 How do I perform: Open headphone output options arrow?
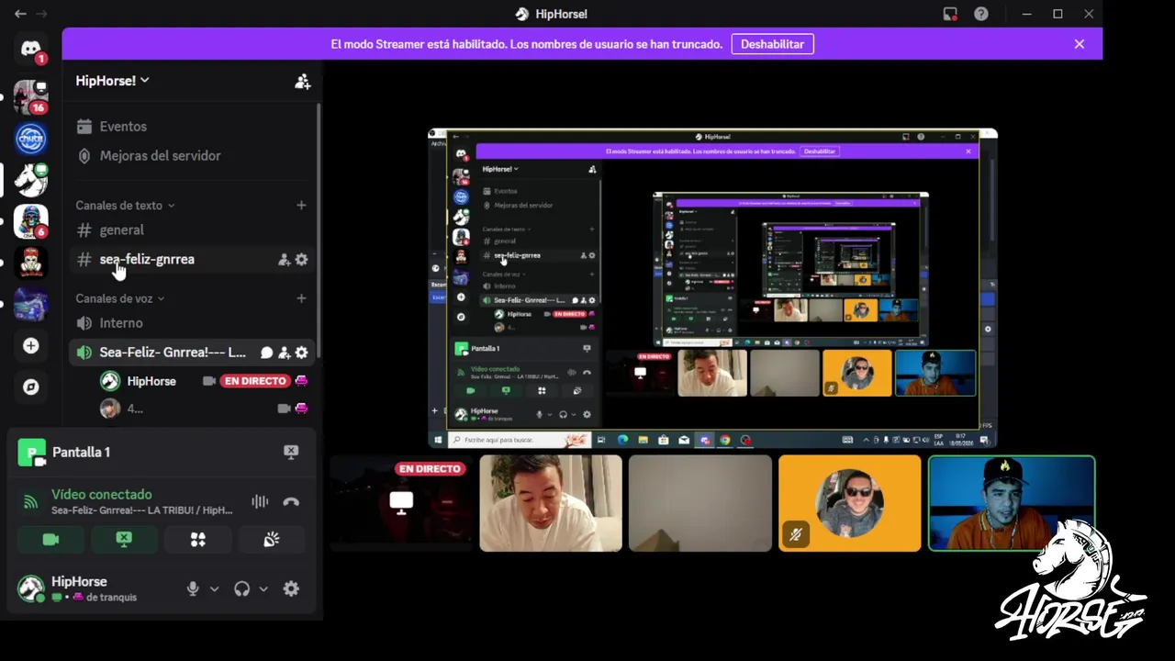(263, 589)
